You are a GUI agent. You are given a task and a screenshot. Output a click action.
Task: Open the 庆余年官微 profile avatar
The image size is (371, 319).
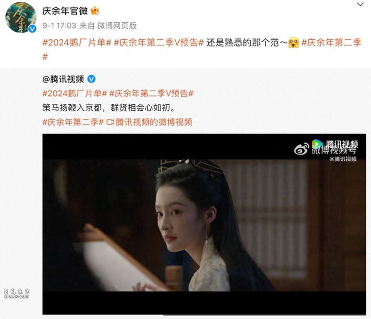(x=20, y=17)
